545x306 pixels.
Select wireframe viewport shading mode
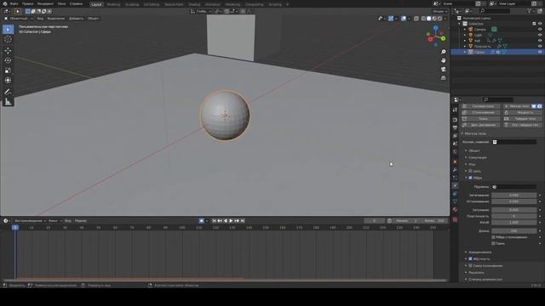coord(423,19)
